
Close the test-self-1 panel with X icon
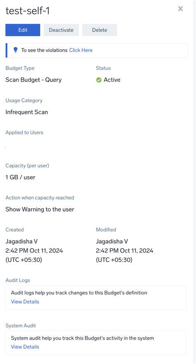[180, 9]
